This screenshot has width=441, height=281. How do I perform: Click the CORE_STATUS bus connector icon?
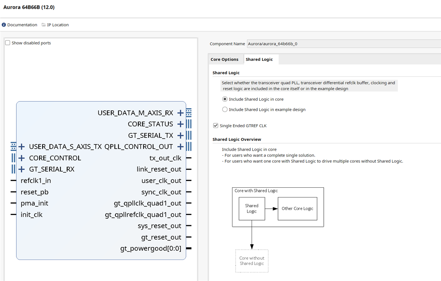pyautogui.click(x=189, y=124)
